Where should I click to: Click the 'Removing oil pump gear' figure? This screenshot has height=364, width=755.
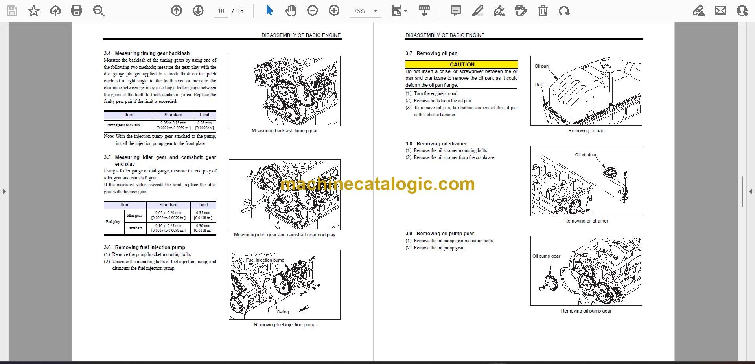(x=586, y=271)
